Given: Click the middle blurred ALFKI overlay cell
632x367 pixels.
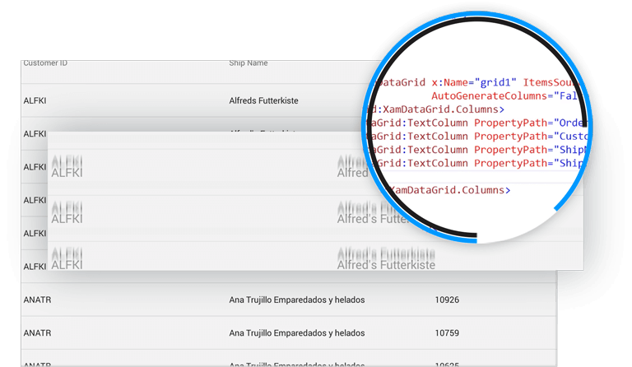Looking at the screenshot, I should pos(67,215).
